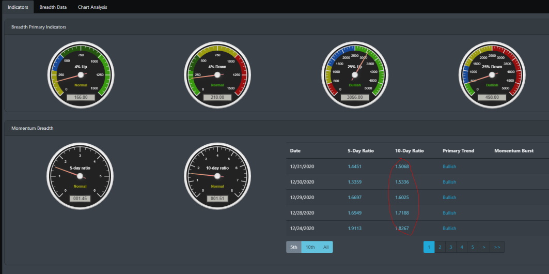
Task: Go to page 5 of table
Action: click(473, 247)
